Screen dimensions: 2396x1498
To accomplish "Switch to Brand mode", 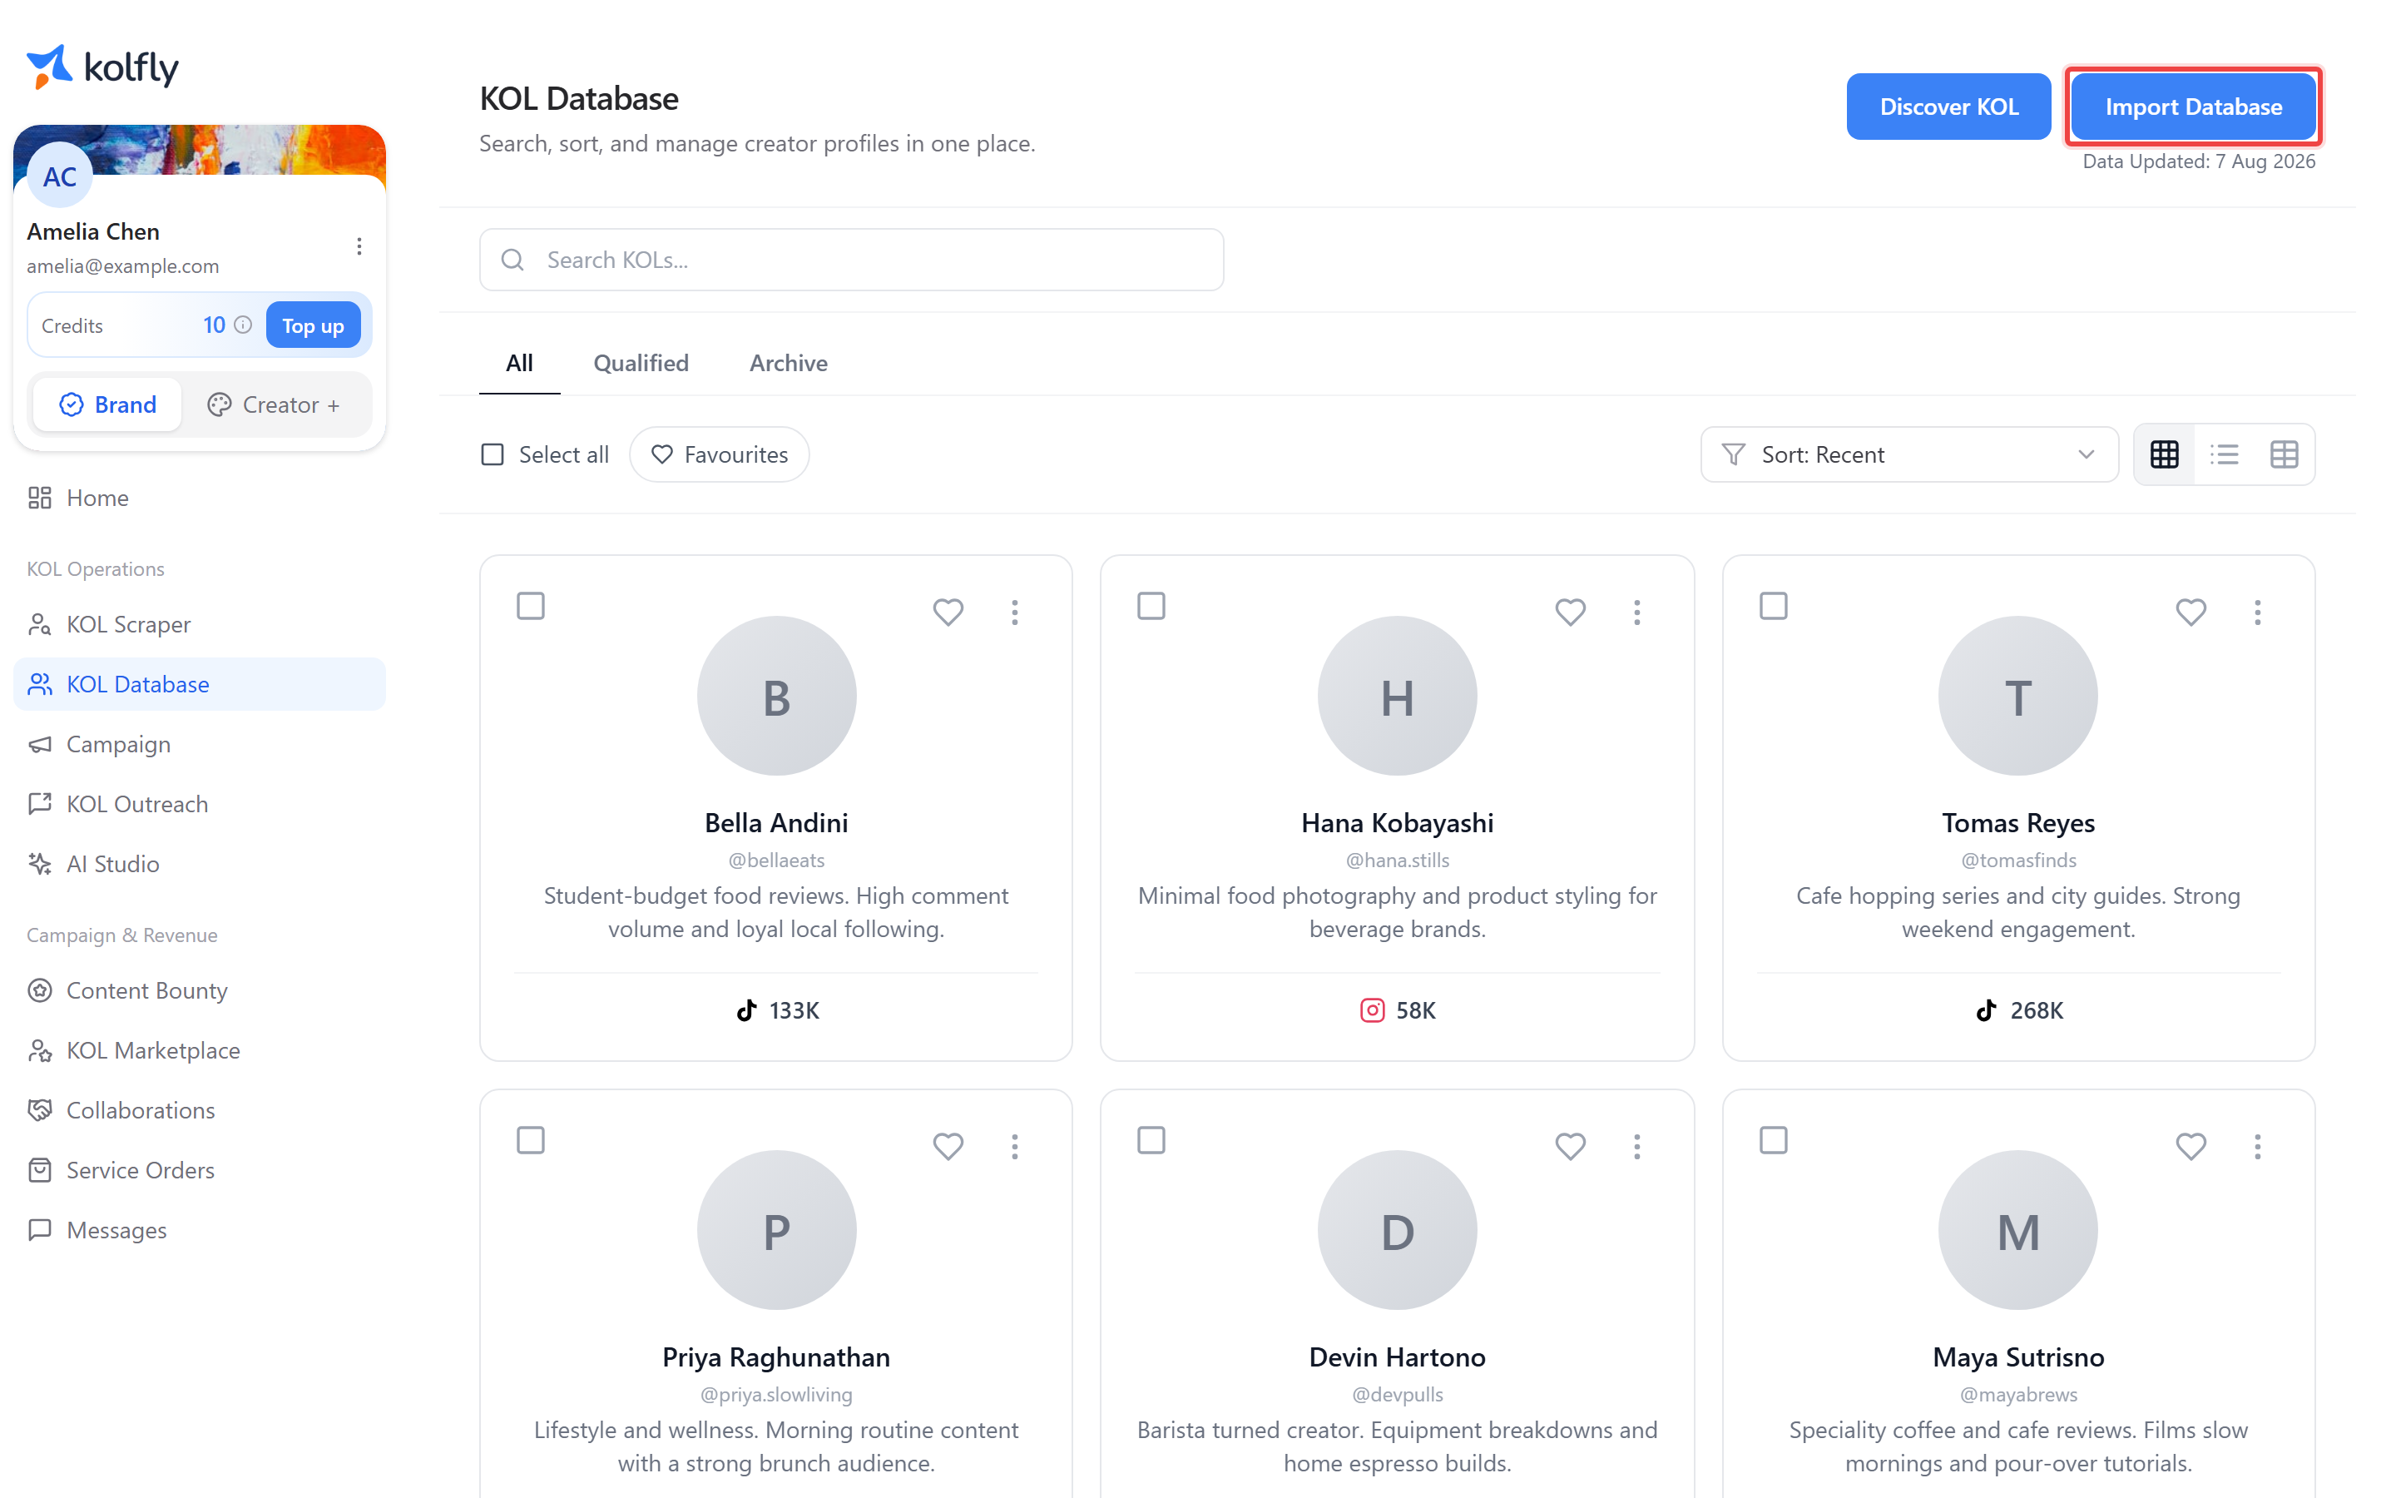I will [108, 404].
